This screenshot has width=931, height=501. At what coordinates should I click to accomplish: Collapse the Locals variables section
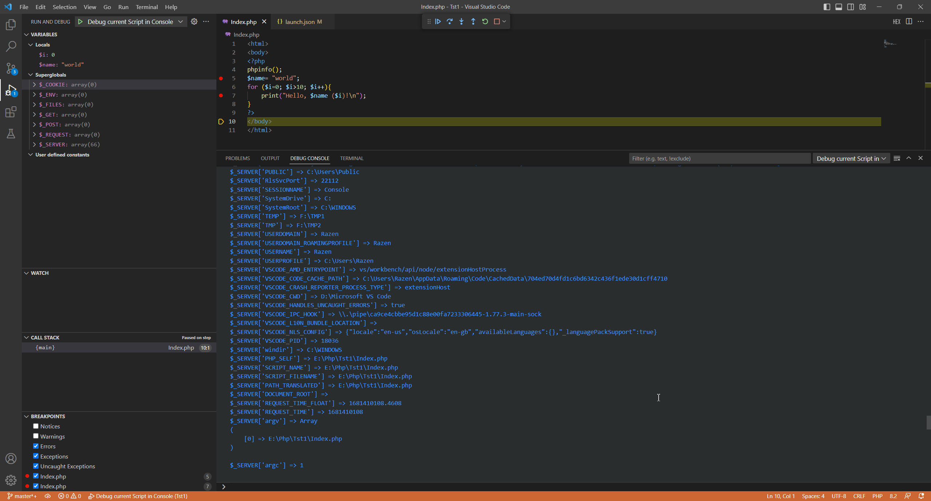click(31, 45)
